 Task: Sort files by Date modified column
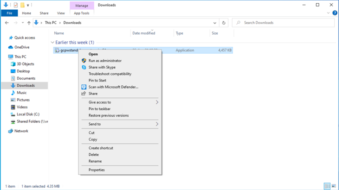(x=143, y=33)
